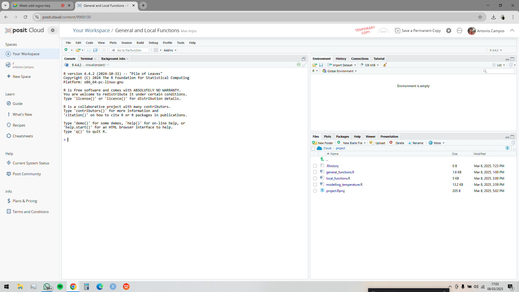Viewport: 519px width, 292px height.
Task: Open the Session menu
Action: pos(127,42)
